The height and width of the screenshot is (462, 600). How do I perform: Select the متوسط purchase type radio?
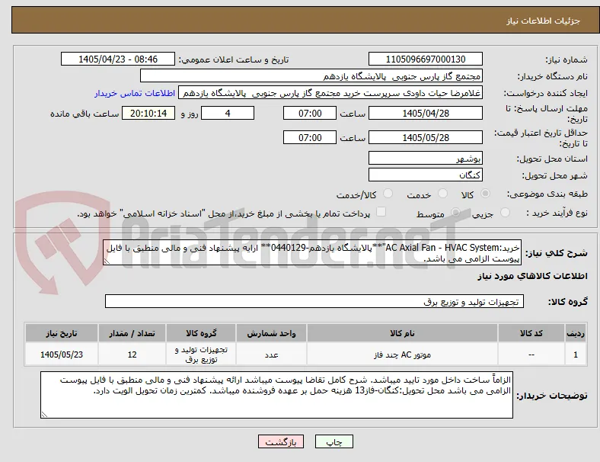[455, 213]
